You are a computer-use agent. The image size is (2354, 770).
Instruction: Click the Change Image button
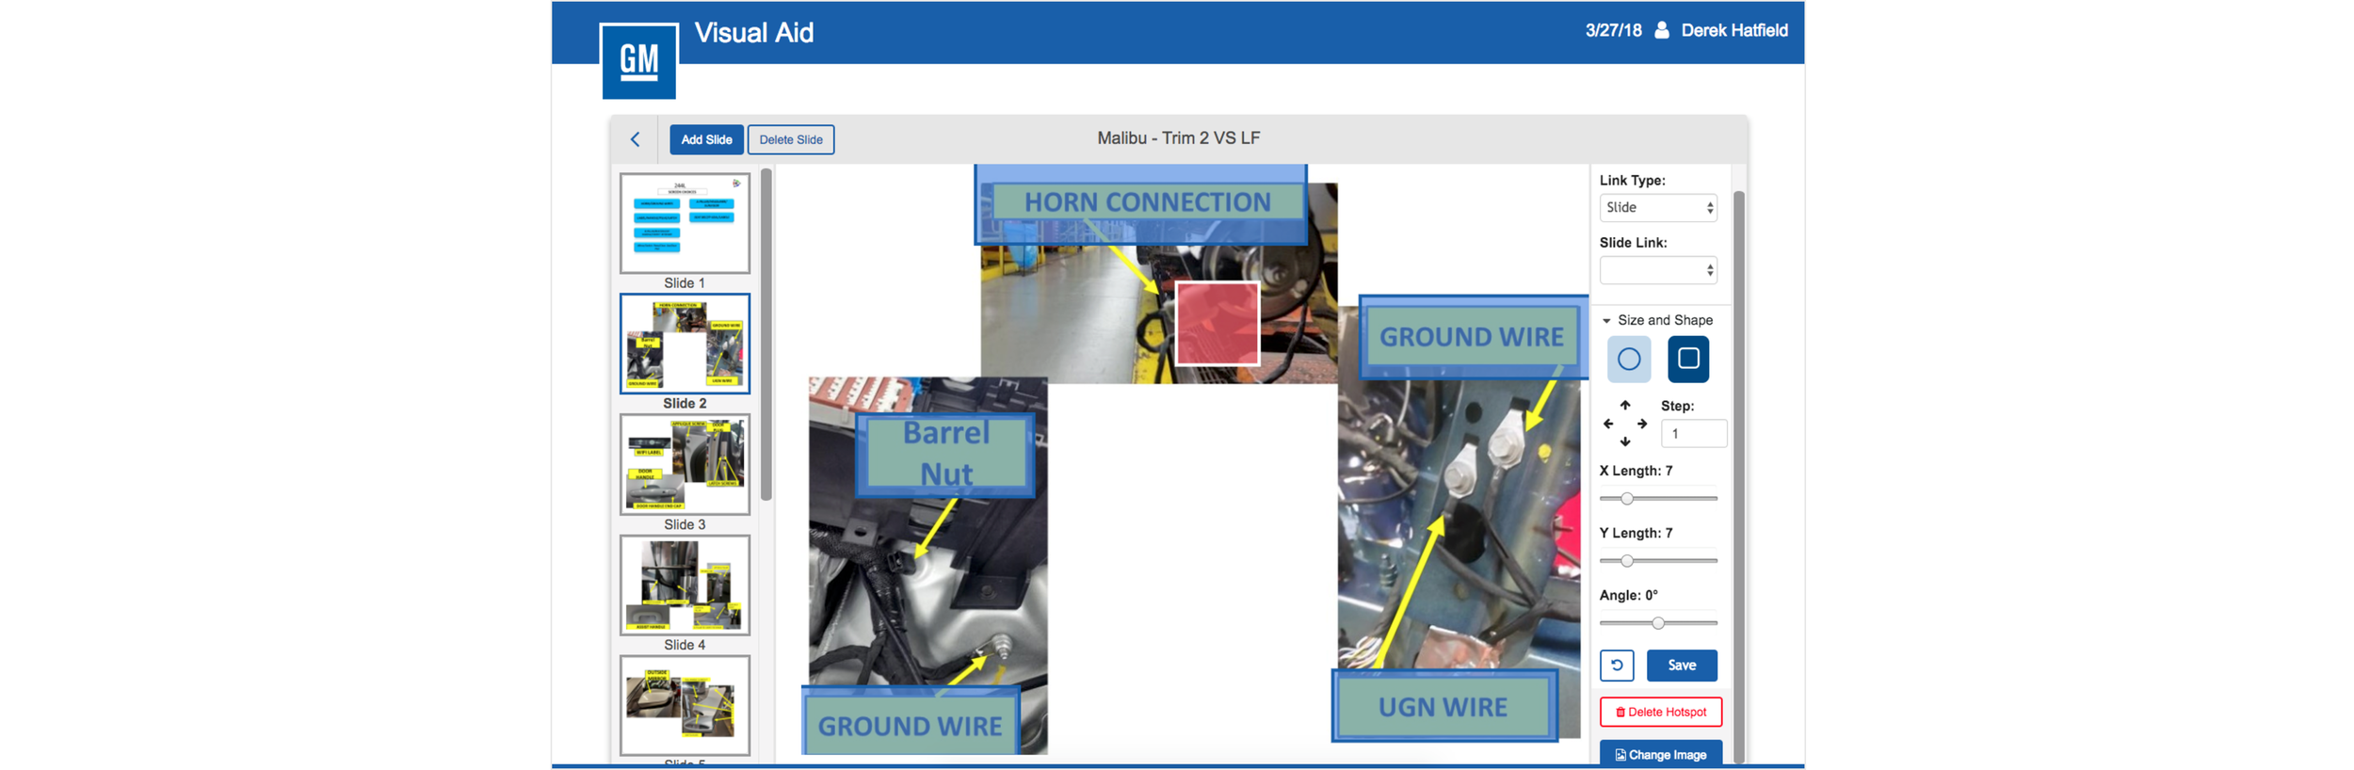pos(1661,754)
